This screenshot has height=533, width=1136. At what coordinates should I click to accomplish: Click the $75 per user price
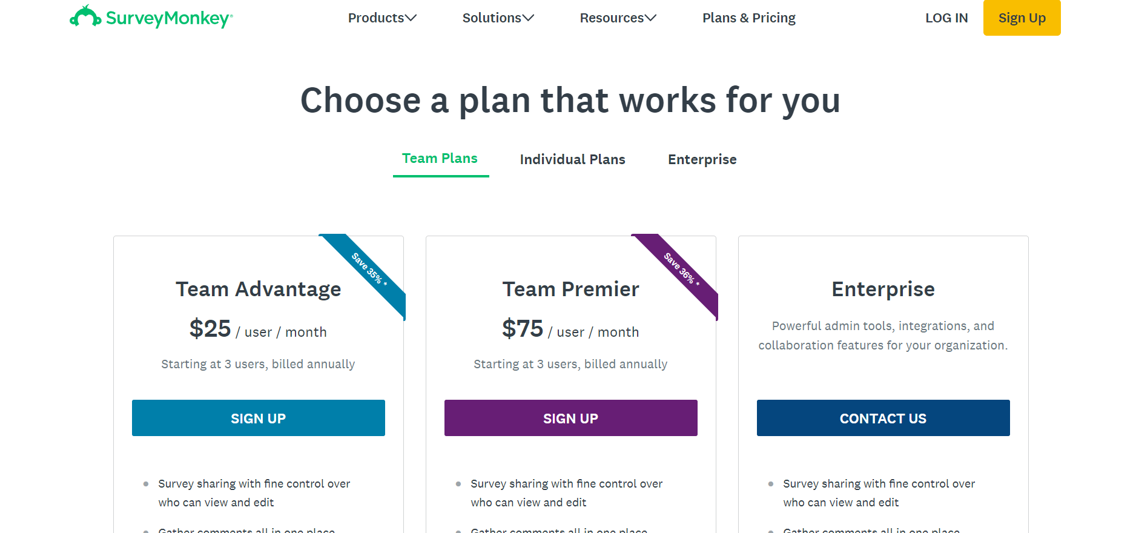(x=523, y=329)
